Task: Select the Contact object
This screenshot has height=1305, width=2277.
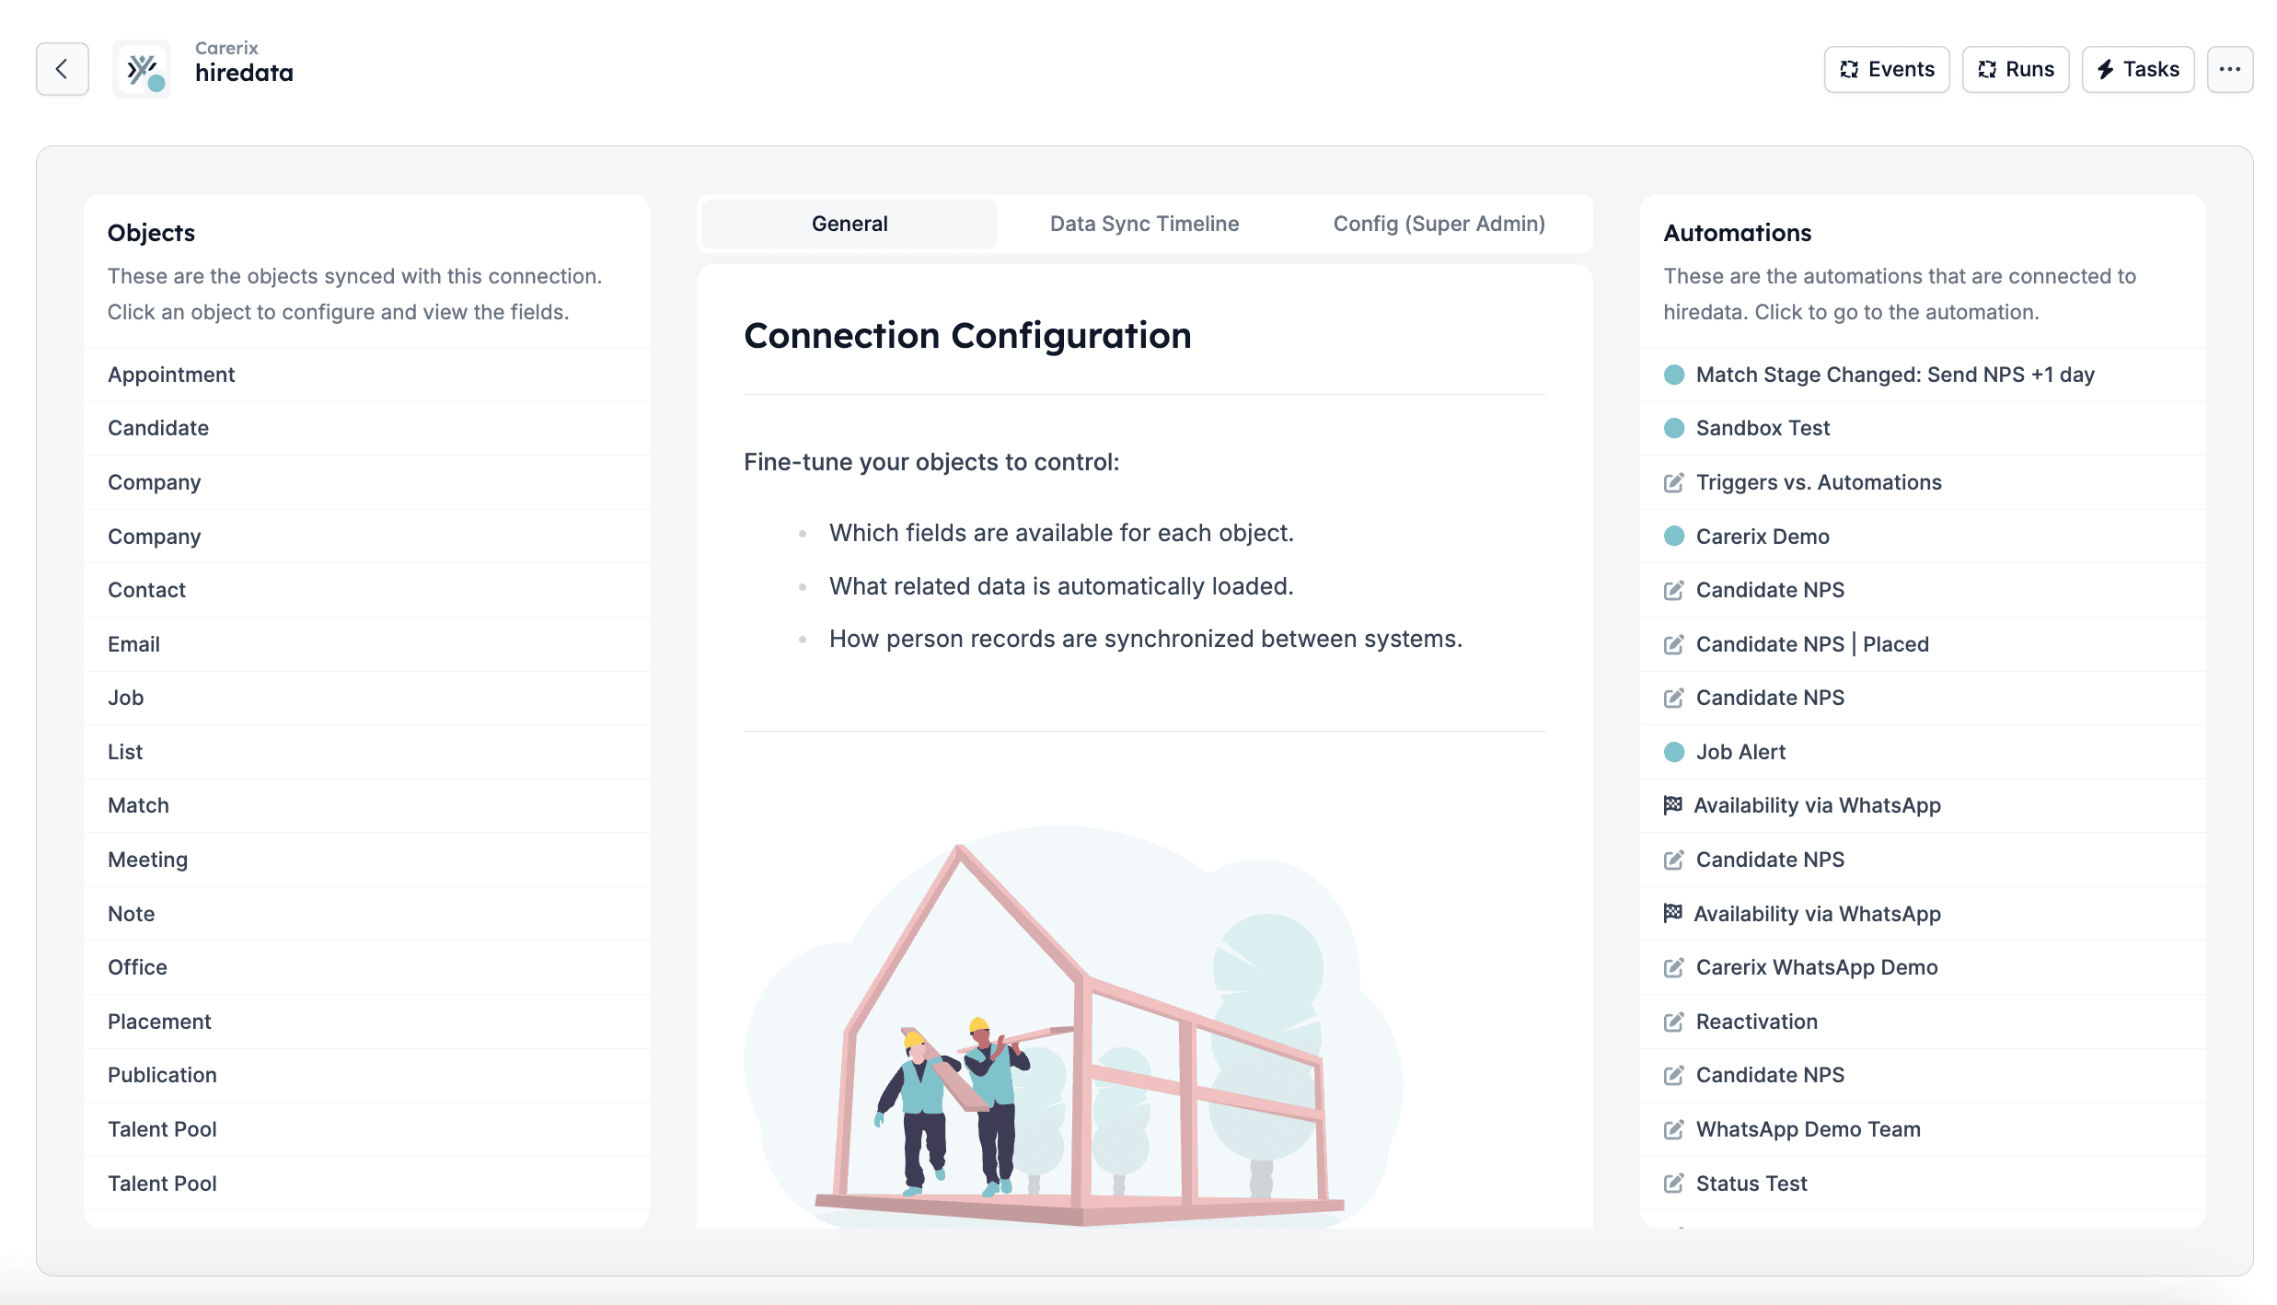Action: (x=366, y=590)
